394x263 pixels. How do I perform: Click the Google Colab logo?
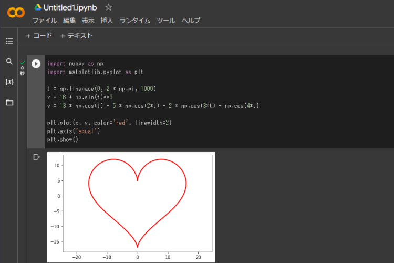(16, 13)
